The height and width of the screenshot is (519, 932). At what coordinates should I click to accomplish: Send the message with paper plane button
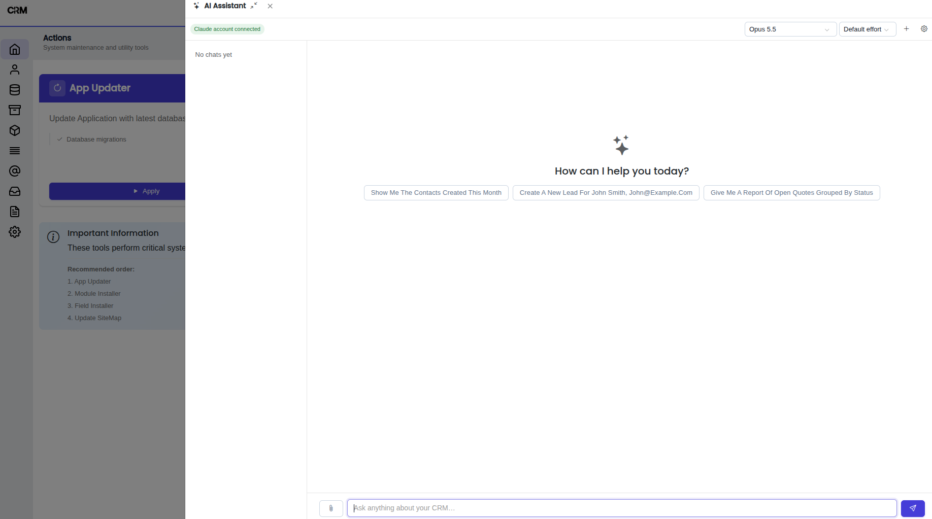point(913,508)
